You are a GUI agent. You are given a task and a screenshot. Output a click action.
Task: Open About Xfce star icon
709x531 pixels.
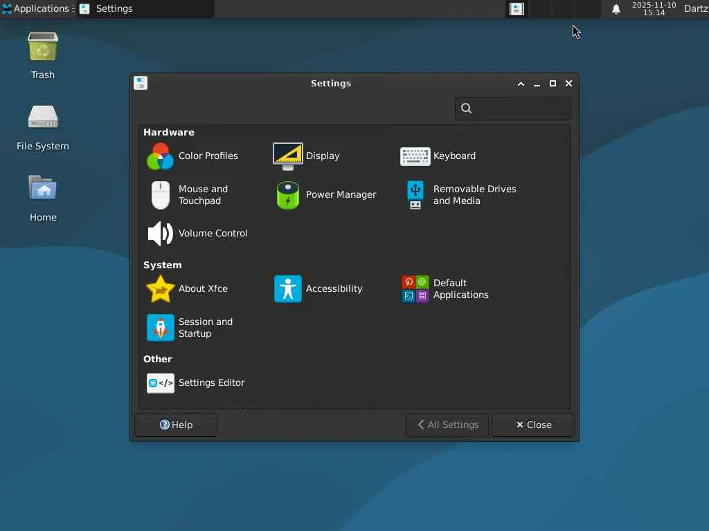tap(160, 289)
